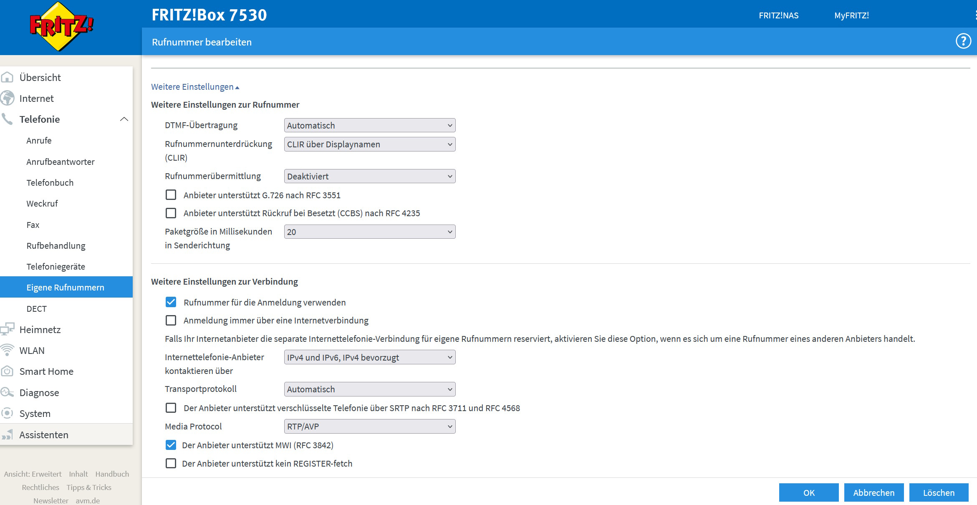This screenshot has width=977, height=505.
Task: Click the WLAN wifi icon
Action: (7, 350)
